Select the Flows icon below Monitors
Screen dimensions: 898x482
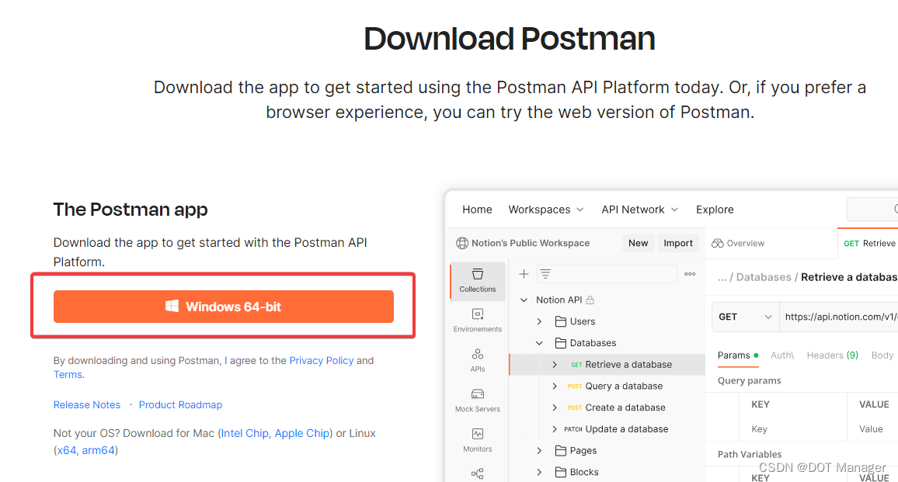point(478,473)
